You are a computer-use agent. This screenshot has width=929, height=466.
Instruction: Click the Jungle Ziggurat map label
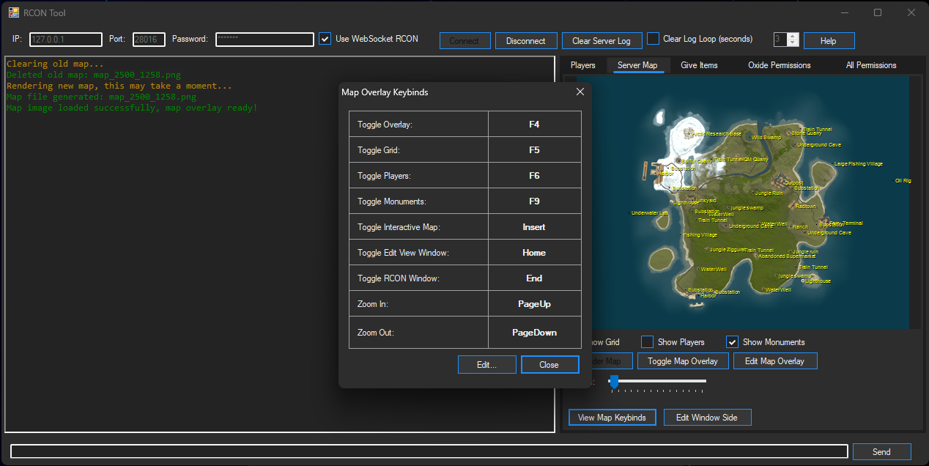[727, 250]
